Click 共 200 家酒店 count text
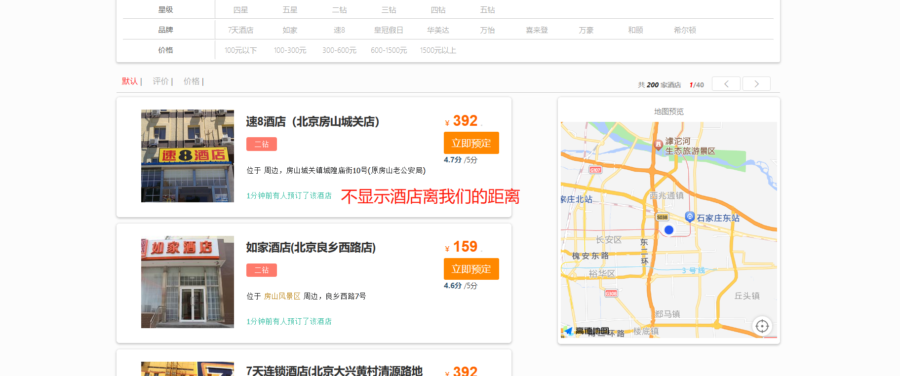 659,85
